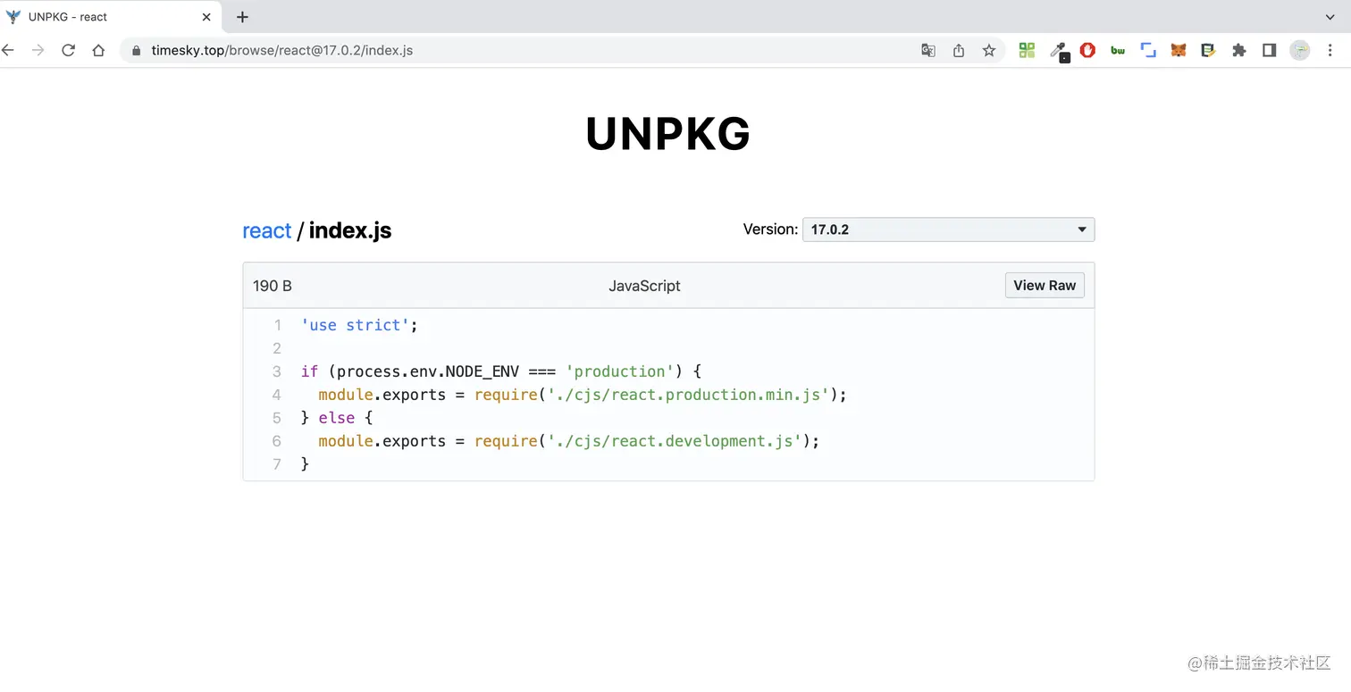Open the Chrome three-dot menu
The width and height of the screenshot is (1351, 692).
tap(1331, 51)
